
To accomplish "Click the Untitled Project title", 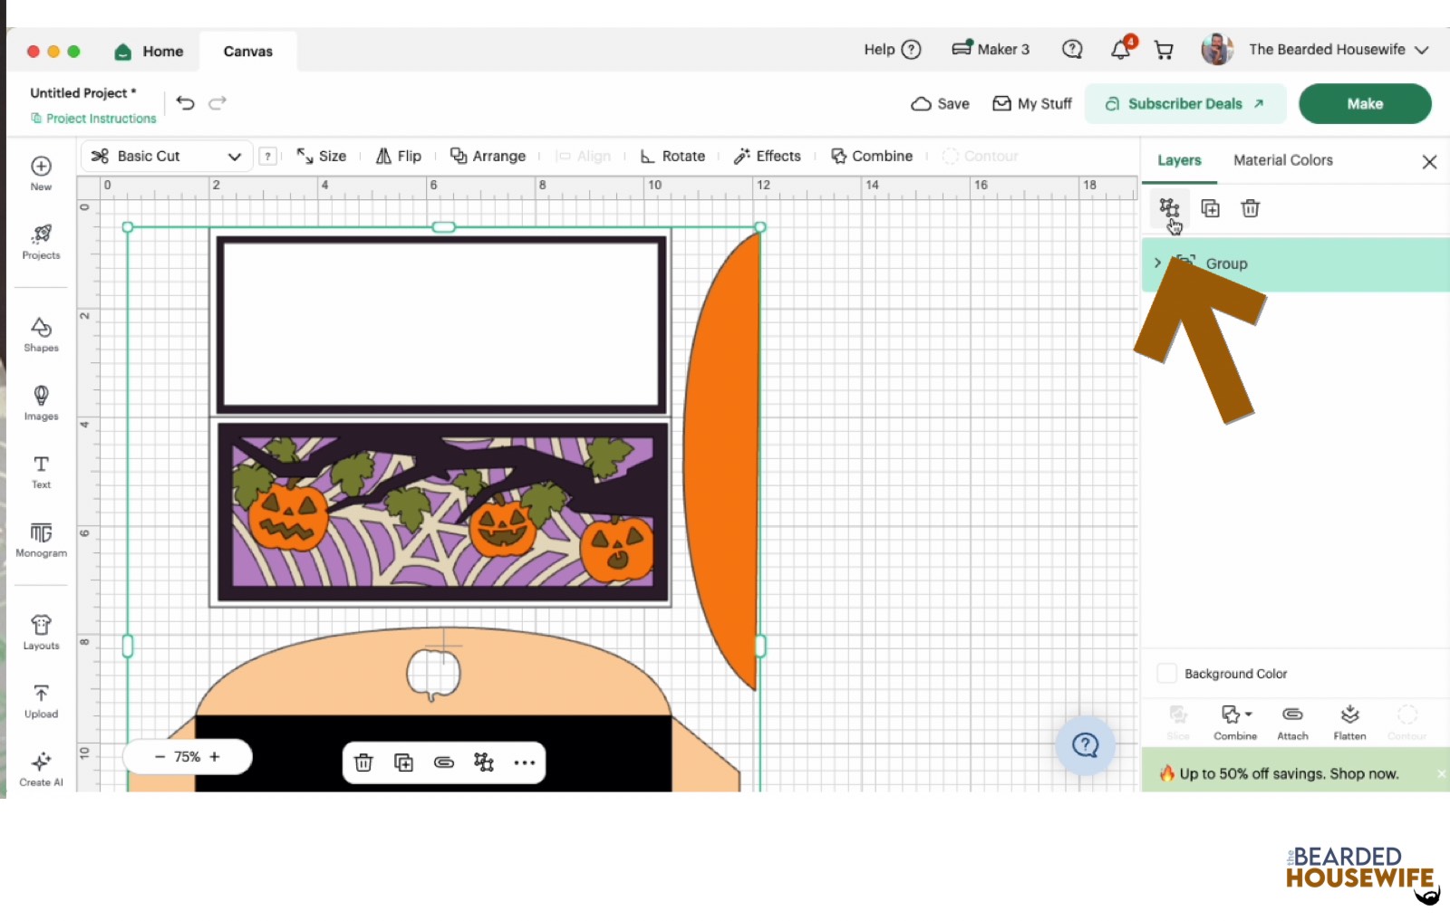I will (x=82, y=92).
